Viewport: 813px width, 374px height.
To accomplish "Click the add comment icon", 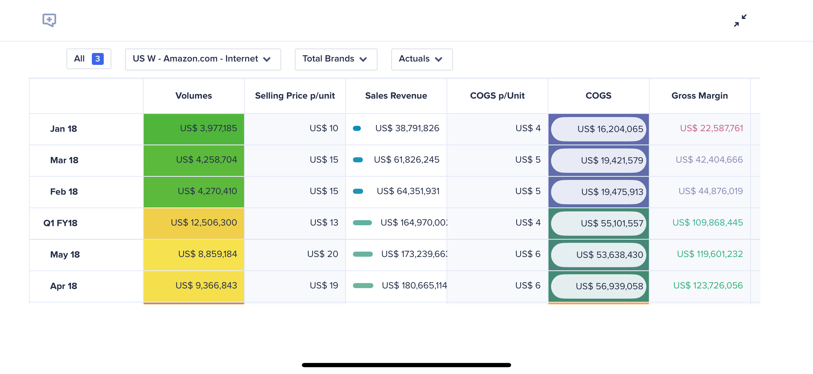I will pyautogui.click(x=49, y=20).
